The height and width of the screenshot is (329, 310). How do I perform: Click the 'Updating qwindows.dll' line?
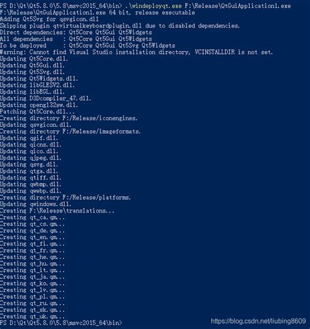coord(36,204)
